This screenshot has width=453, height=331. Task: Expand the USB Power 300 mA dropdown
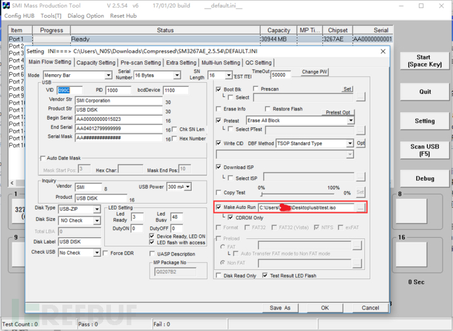point(188,187)
